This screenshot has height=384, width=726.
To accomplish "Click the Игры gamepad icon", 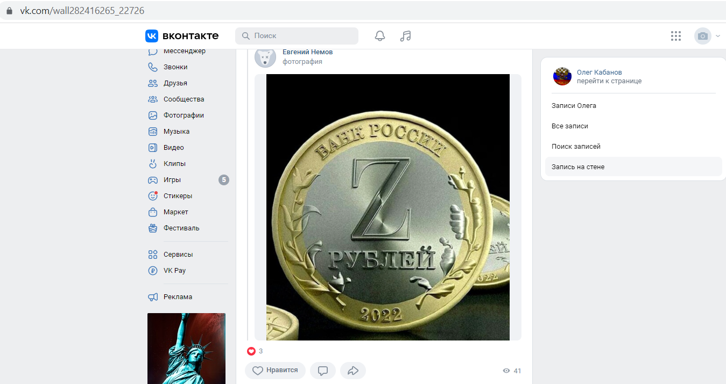I will point(153,180).
